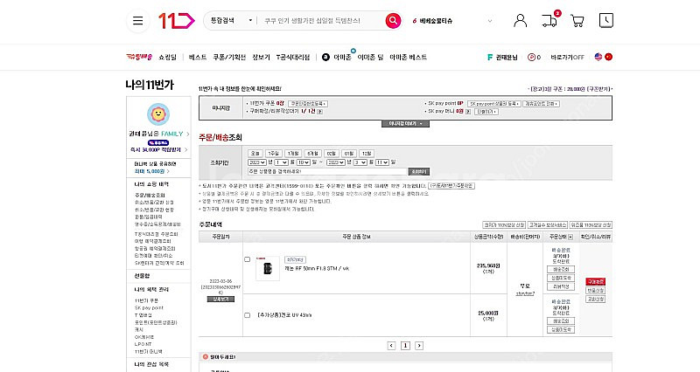Viewport: 700px width, 372px height.
Task: Open the 아마존 베스트 navigation menu
Action: click(408, 57)
